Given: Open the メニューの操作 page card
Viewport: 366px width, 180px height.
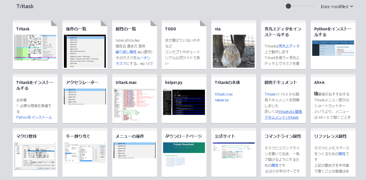Looking at the screenshot, I should coord(135,152).
